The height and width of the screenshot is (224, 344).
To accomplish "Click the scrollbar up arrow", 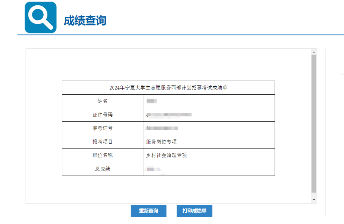I will [x=314, y=52].
